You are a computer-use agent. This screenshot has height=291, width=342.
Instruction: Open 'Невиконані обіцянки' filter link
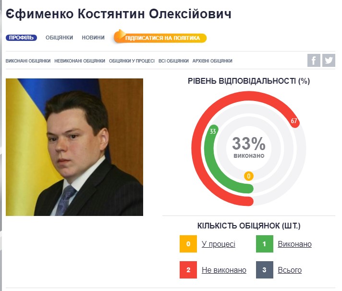[x=80, y=61]
